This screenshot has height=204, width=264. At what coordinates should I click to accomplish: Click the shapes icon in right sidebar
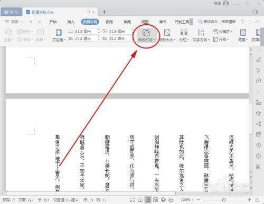pos(258,81)
